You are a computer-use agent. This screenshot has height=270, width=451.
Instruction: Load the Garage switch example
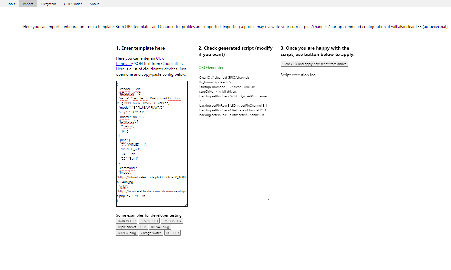151,233
